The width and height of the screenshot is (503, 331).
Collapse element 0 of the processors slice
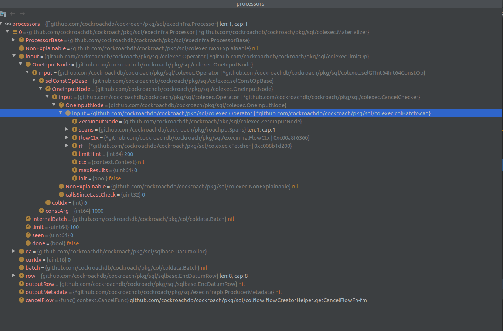[x=7, y=32]
